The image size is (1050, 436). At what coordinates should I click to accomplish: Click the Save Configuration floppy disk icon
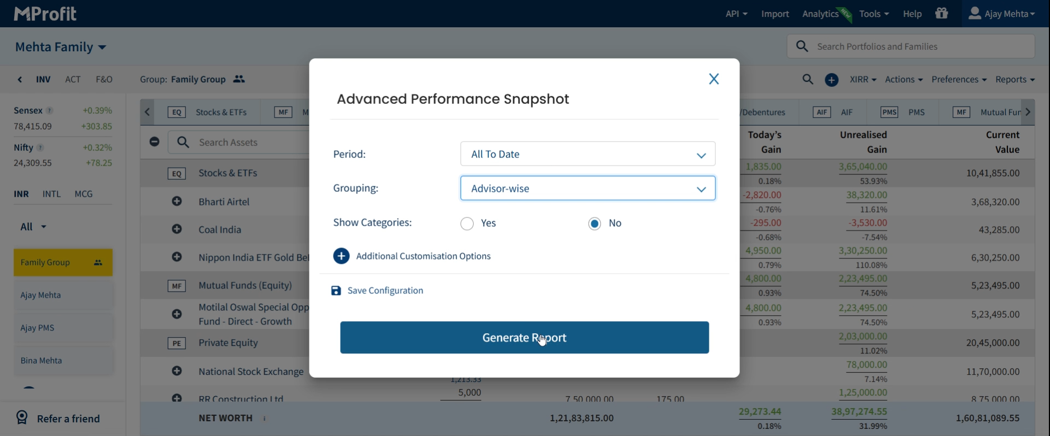point(336,291)
